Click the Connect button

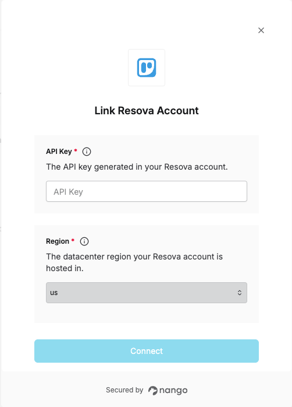pos(147,351)
